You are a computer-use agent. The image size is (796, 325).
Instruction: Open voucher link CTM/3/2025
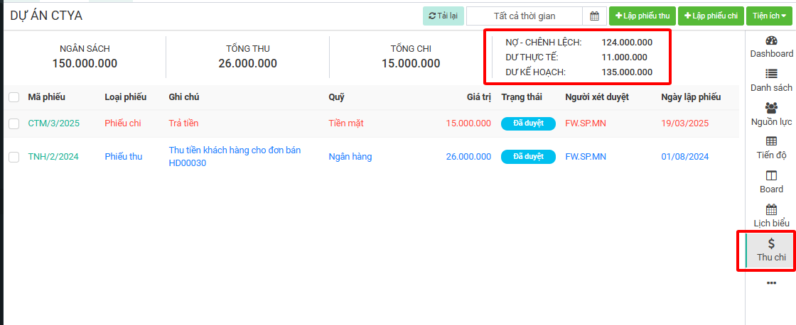pyautogui.click(x=53, y=123)
